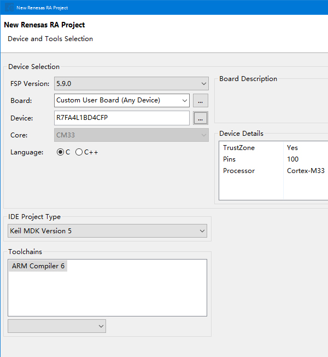The image size is (328, 357).
Task: Click the Renesas app icon in title bar
Action: [x=9, y=8]
